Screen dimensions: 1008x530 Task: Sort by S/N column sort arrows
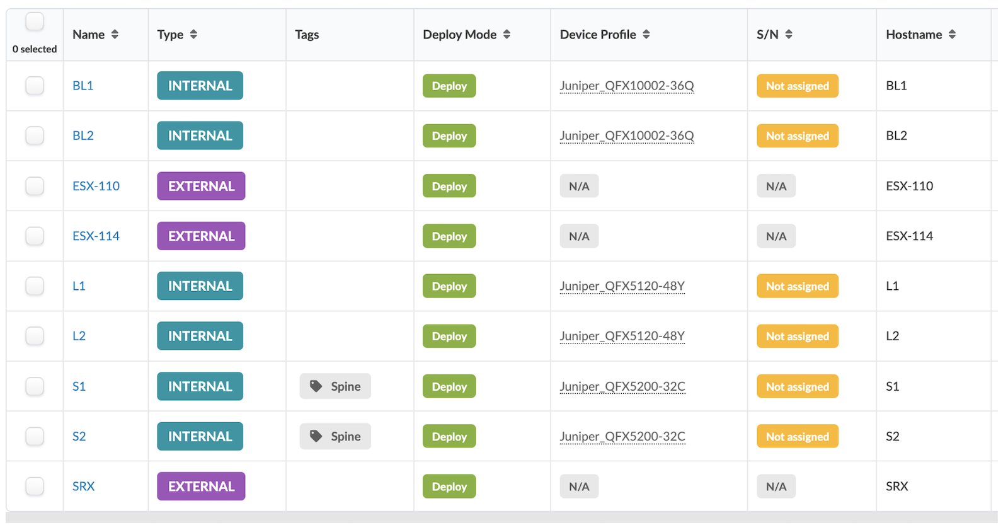(789, 35)
